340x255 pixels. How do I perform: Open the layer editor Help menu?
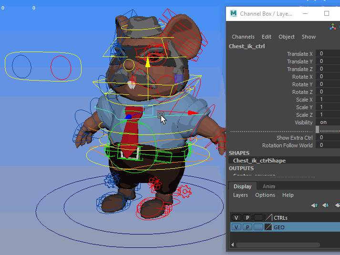(288, 195)
